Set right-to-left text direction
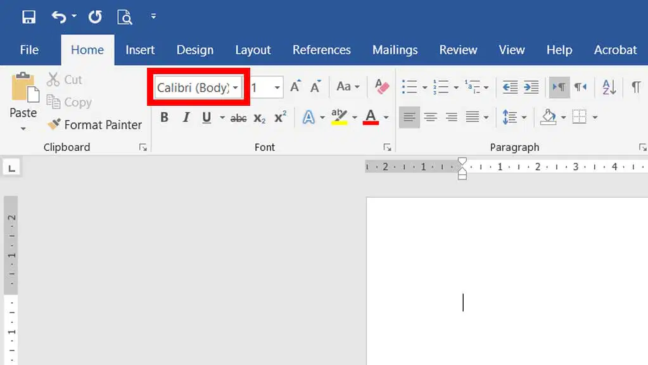The height and width of the screenshot is (365, 648). [580, 87]
